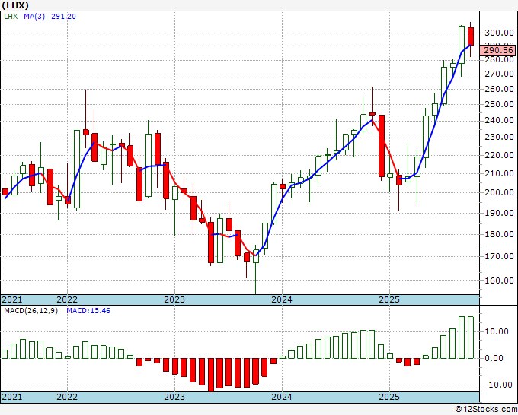This screenshot has height=415, width=518.
Task: Click 2022 on the price chart time axis
Action: (67, 299)
